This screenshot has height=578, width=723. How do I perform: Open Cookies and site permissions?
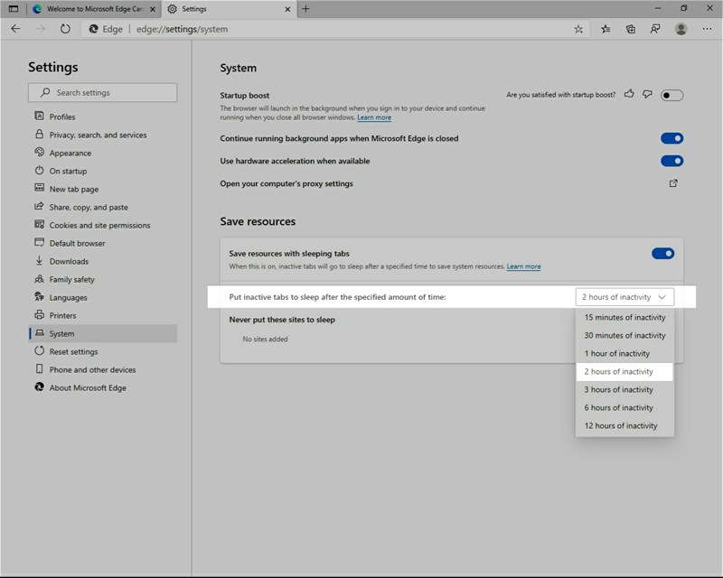[x=102, y=225]
